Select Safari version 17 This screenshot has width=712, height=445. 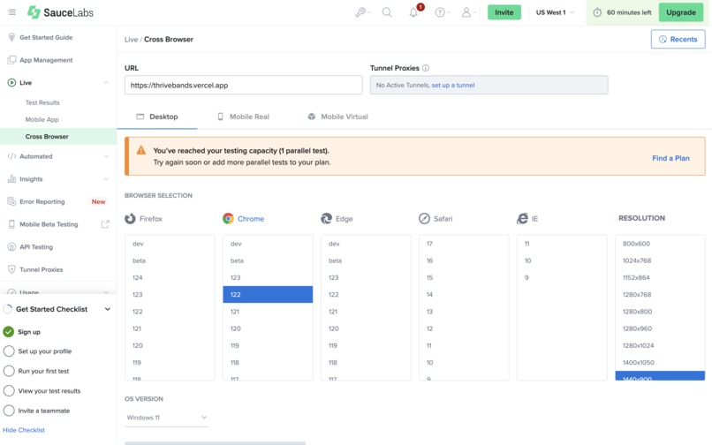(x=464, y=244)
